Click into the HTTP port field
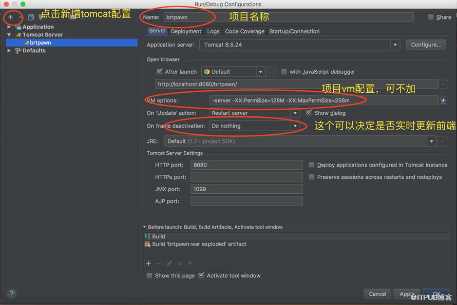The width and height of the screenshot is (457, 305). (x=246, y=165)
